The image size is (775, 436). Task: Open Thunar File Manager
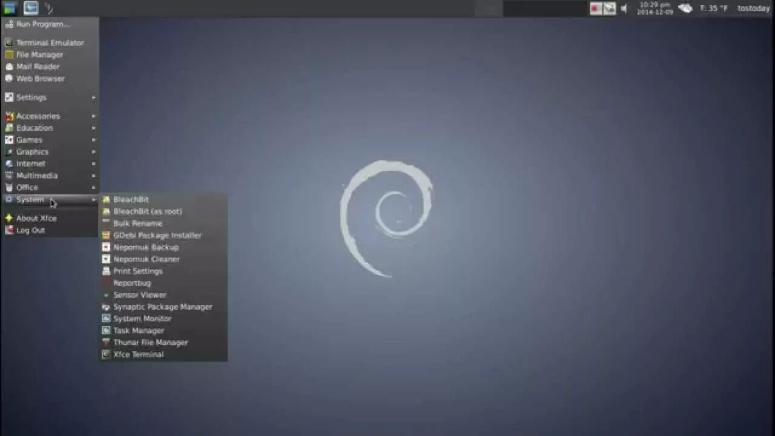coord(163,343)
